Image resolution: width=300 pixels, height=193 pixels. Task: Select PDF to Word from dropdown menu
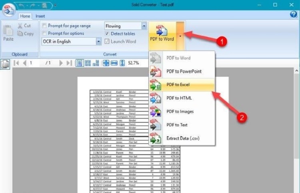[x=182, y=58]
